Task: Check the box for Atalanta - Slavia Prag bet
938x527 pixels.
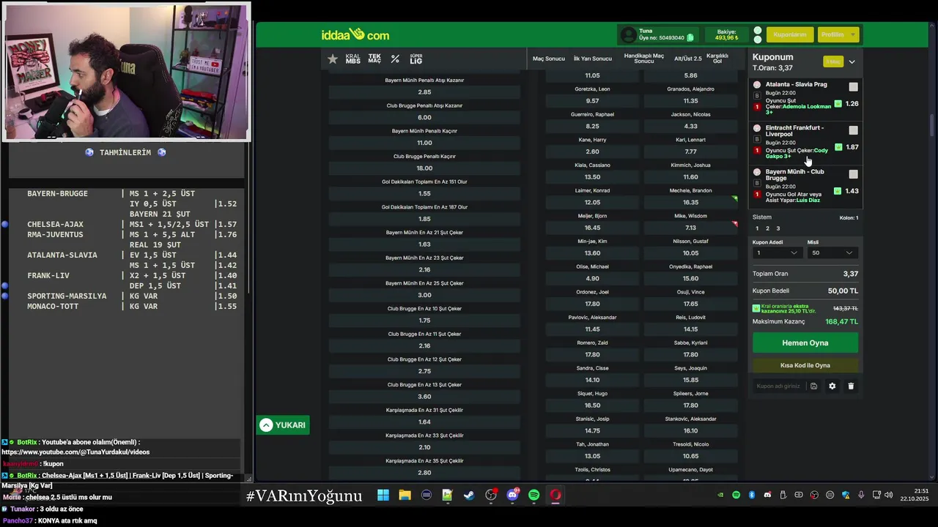Action: pyautogui.click(x=853, y=87)
